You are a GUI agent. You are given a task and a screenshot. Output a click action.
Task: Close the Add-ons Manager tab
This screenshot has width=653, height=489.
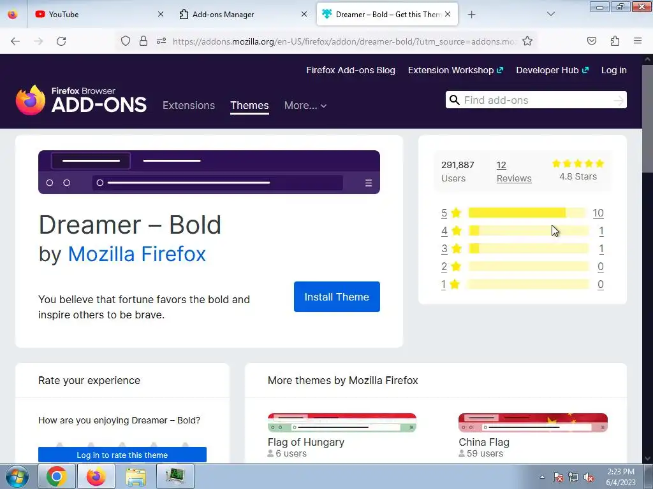pyautogui.click(x=304, y=14)
